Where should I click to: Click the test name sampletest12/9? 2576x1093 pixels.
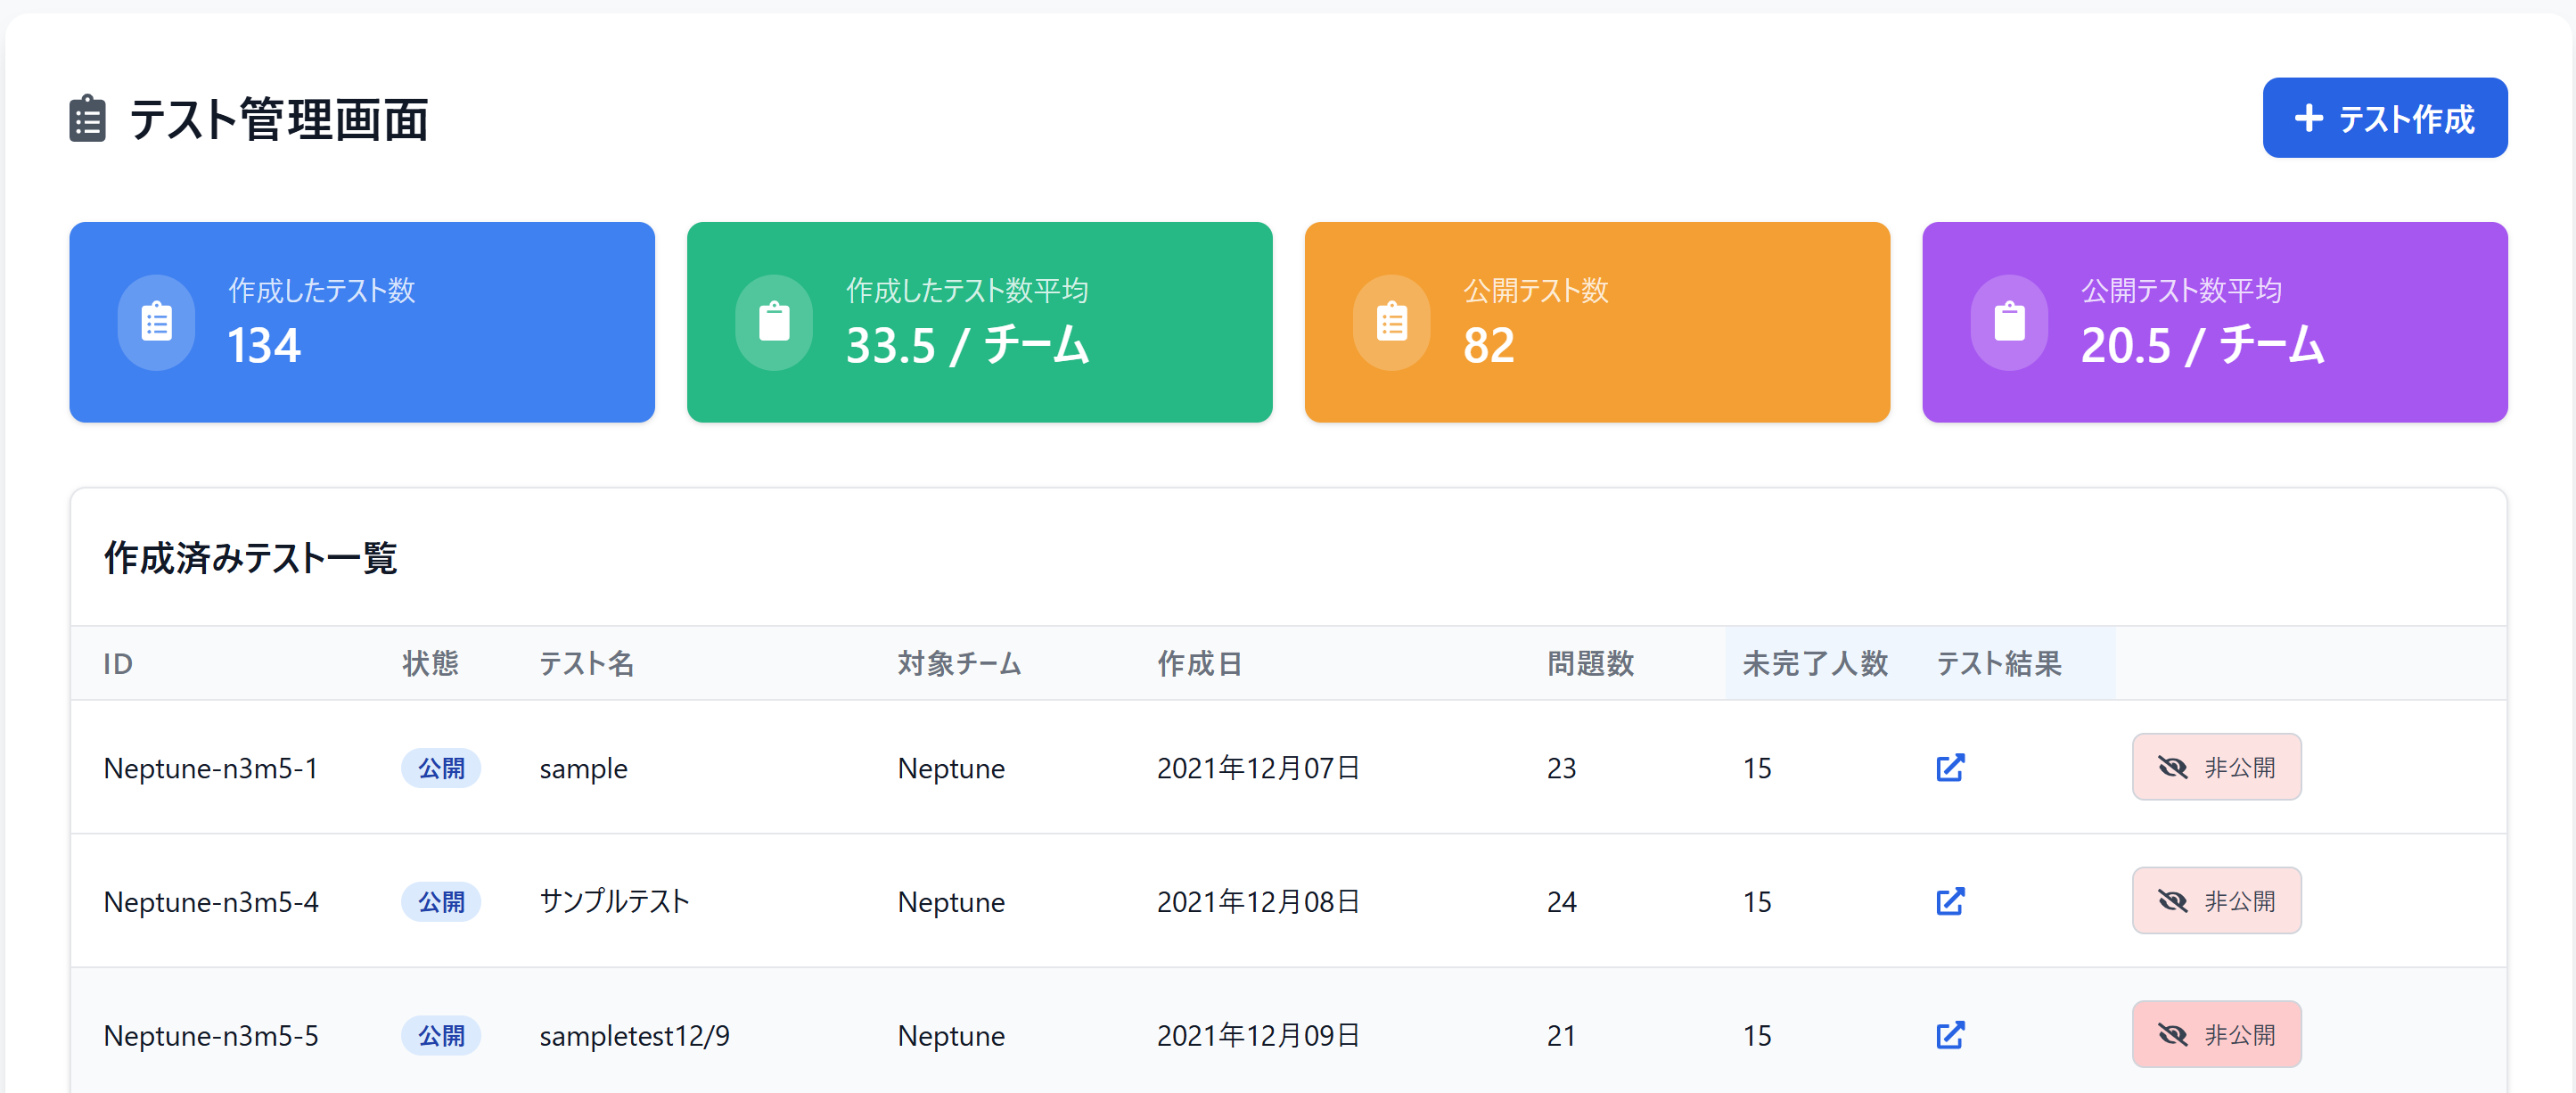point(634,1035)
